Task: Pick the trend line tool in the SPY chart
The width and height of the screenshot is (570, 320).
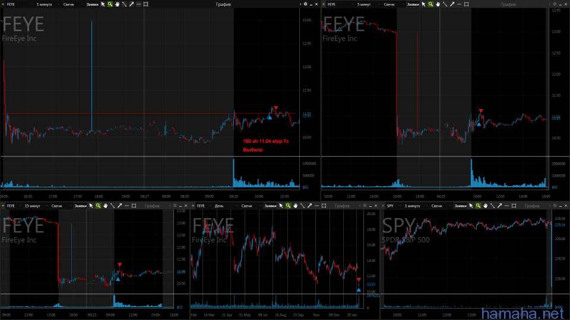Action: coord(493,206)
